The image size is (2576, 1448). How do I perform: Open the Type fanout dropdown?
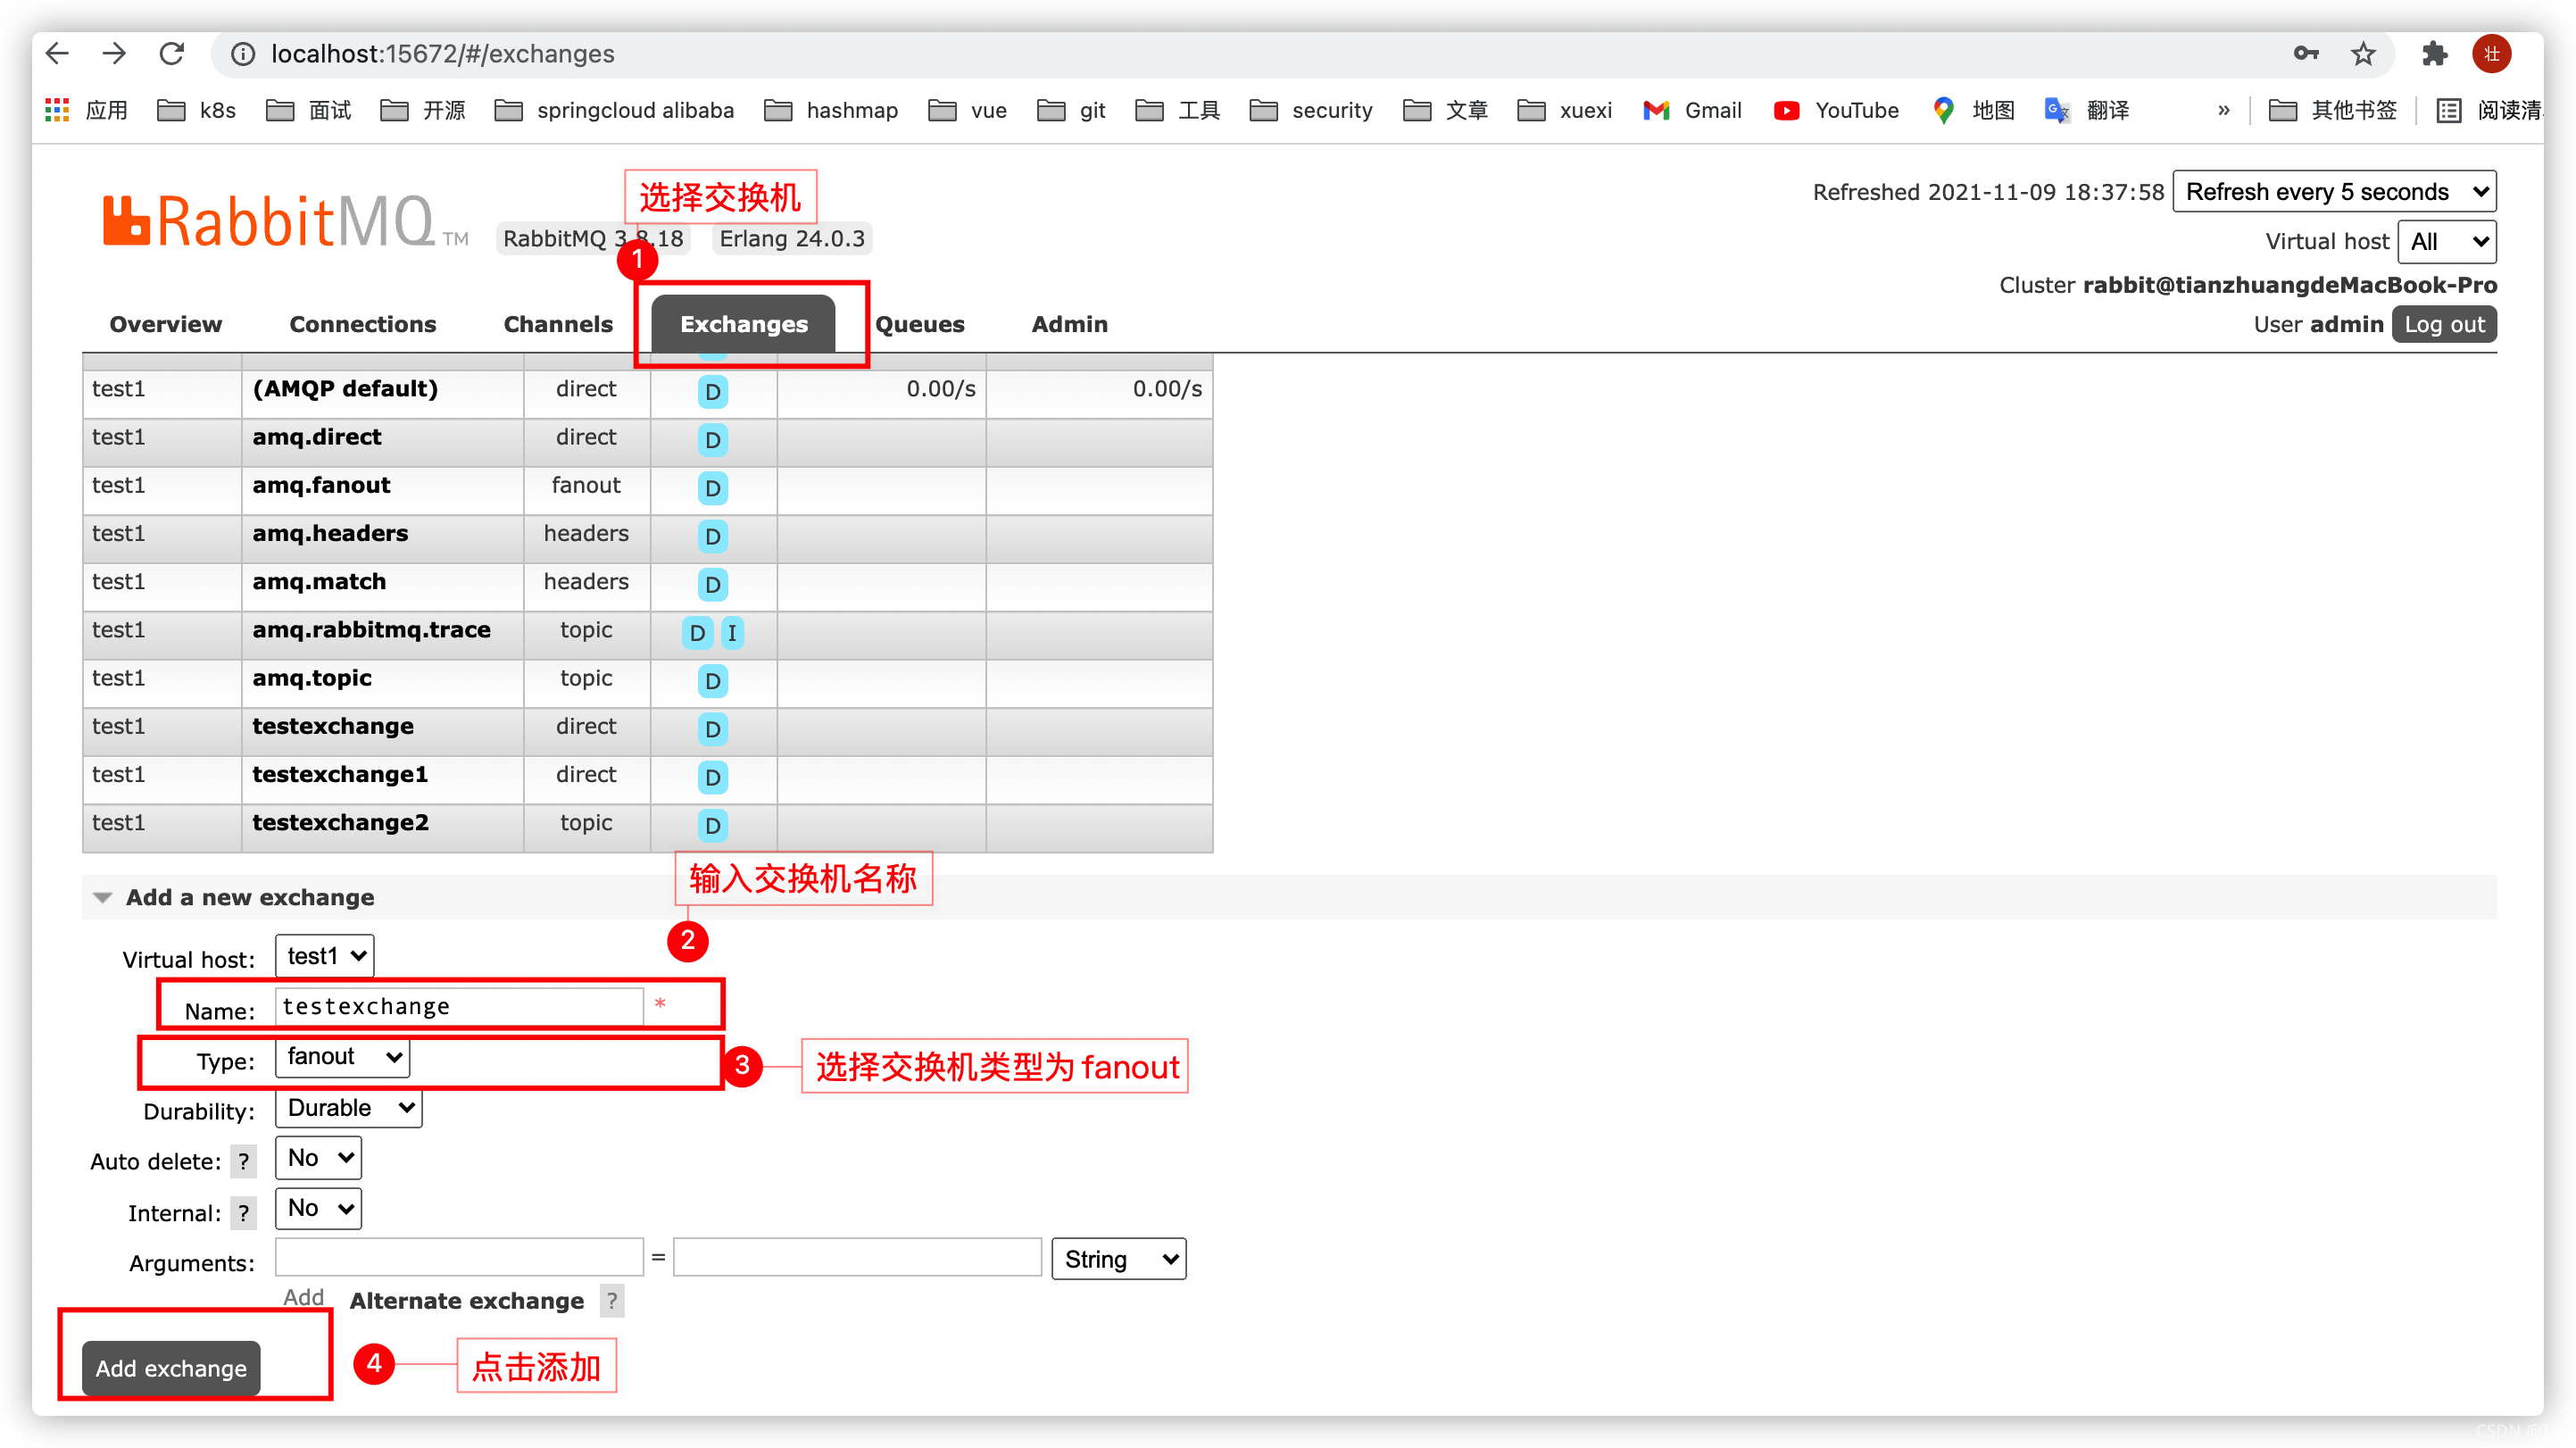pos(342,1057)
